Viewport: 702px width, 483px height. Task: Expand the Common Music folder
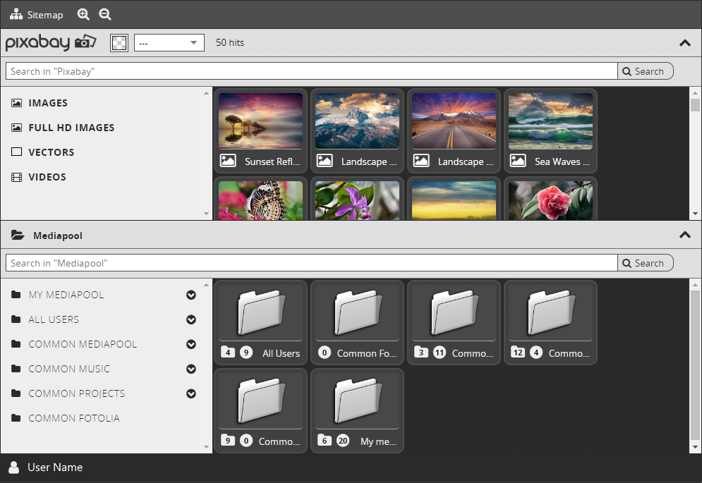click(191, 368)
